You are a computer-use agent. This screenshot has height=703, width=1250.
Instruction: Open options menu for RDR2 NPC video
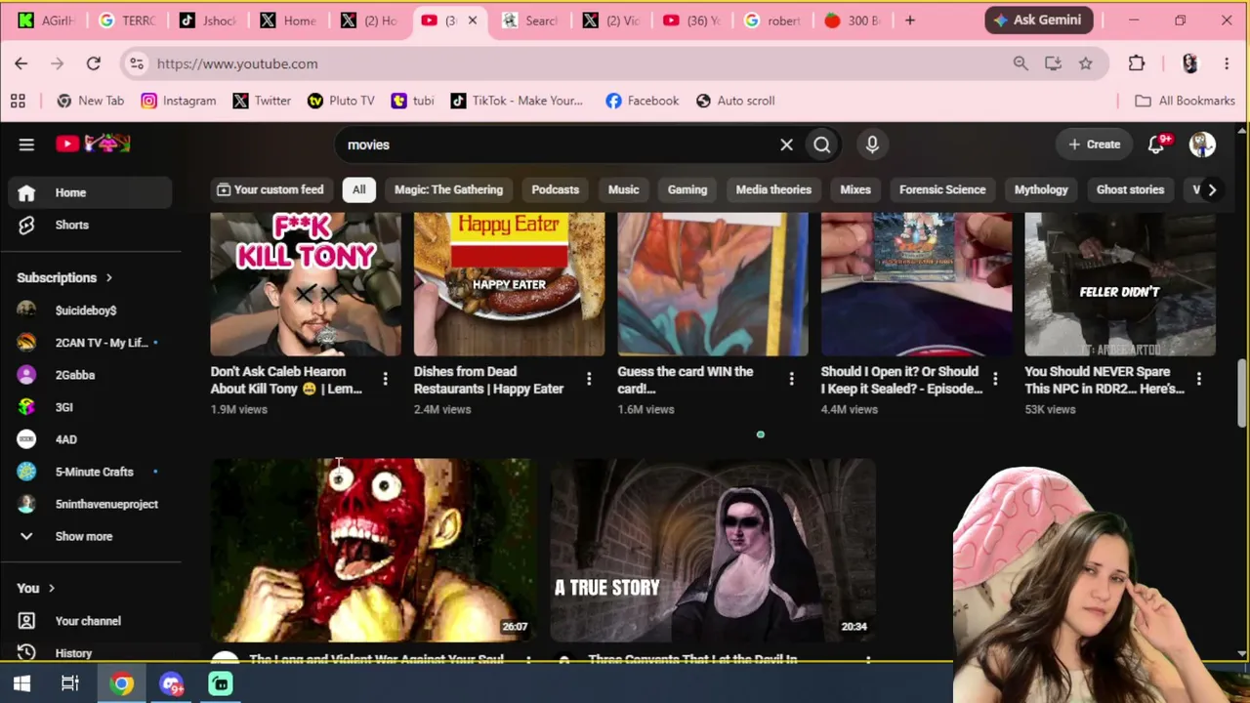1198,379
